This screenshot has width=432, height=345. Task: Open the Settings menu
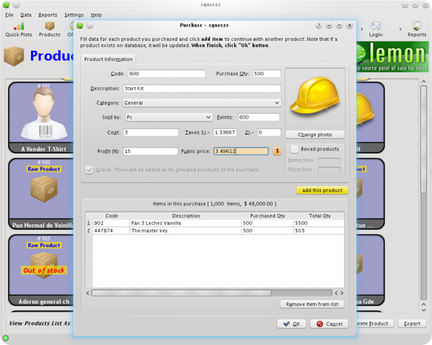[74, 15]
